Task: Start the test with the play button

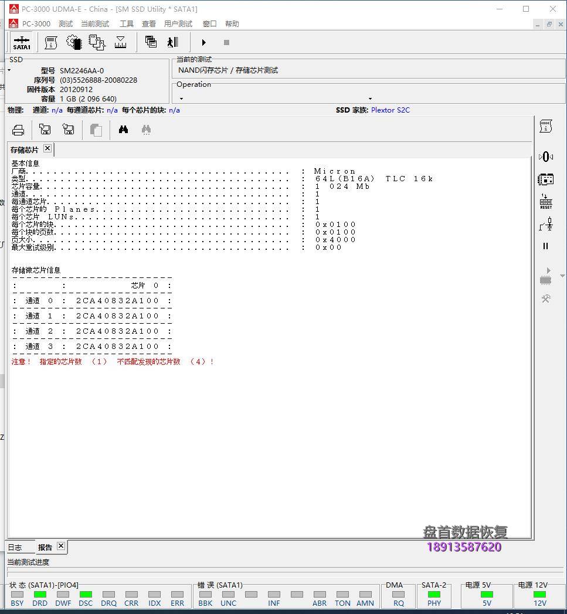Action: click(x=203, y=42)
